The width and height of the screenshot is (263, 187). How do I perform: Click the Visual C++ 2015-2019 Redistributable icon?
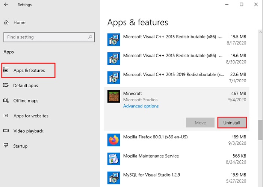pyautogui.click(x=114, y=77)
